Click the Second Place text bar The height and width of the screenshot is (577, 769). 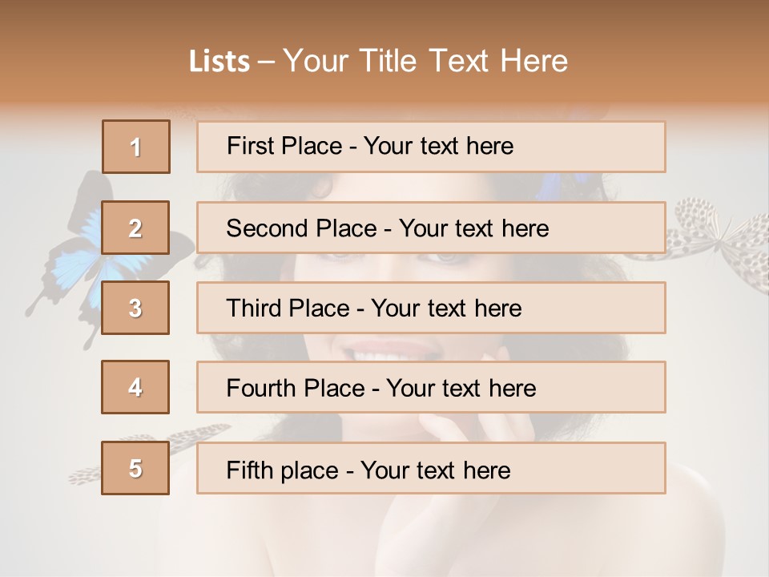(431, 228)
